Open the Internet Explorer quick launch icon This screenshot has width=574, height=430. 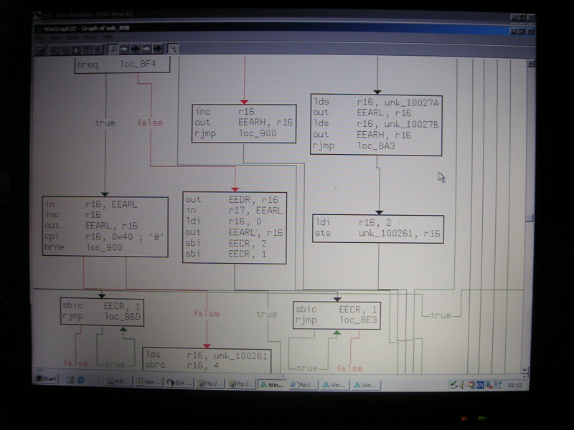pyautogui.click(x=80, y=380)
